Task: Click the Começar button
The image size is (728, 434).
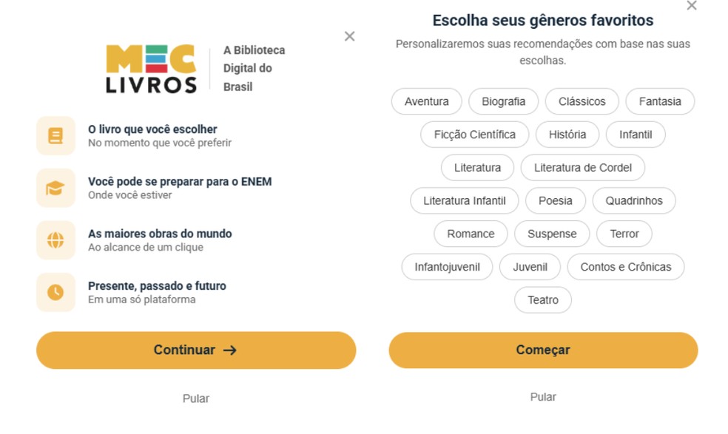Action: 544,350
